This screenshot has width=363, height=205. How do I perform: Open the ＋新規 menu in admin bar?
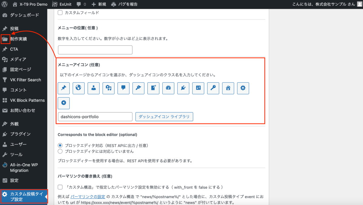[99, 4]
